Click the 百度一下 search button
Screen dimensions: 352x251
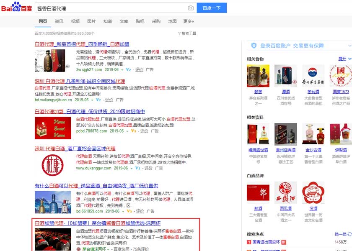tap(212, 8)
